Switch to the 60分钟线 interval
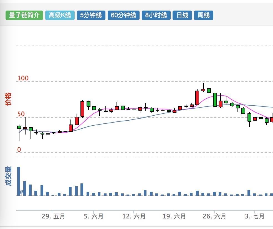 123,15
